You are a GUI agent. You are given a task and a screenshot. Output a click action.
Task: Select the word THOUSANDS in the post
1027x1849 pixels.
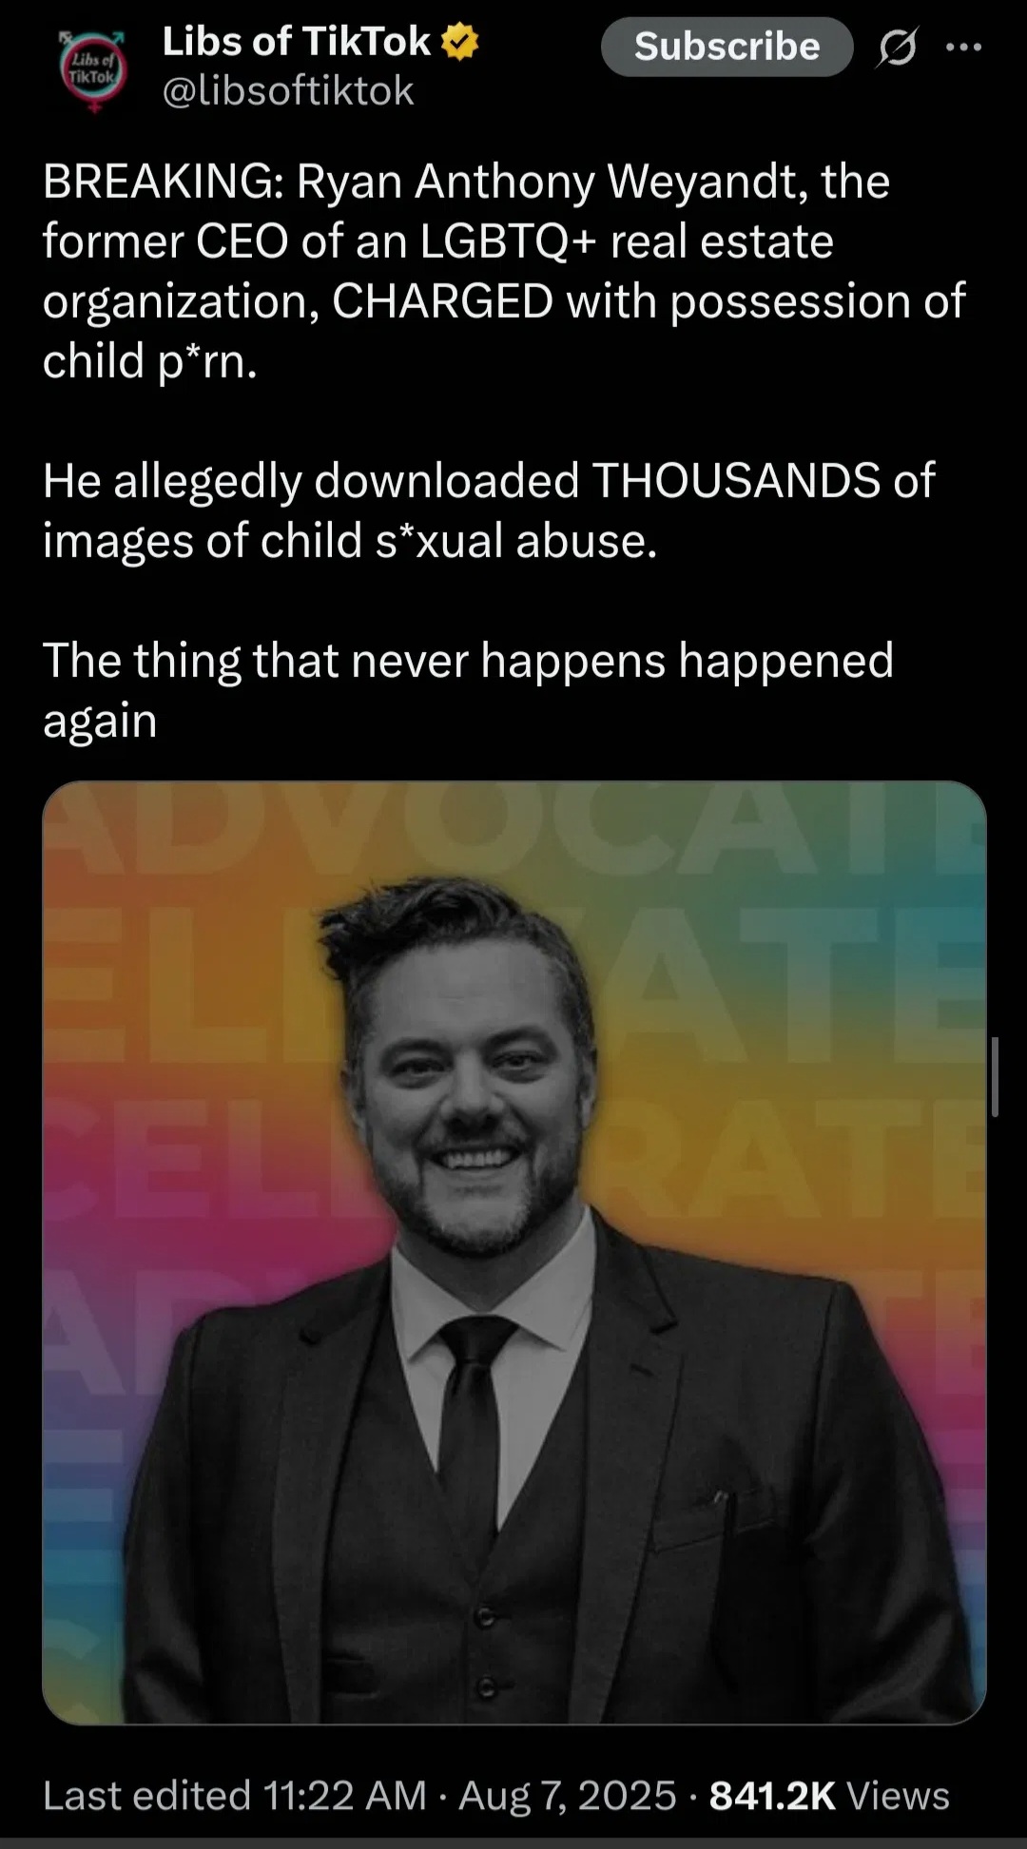pyautogui.click(x=736, y=480)
